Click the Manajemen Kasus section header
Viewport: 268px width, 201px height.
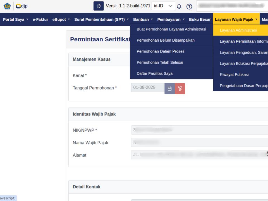click(x=92, y=59)
